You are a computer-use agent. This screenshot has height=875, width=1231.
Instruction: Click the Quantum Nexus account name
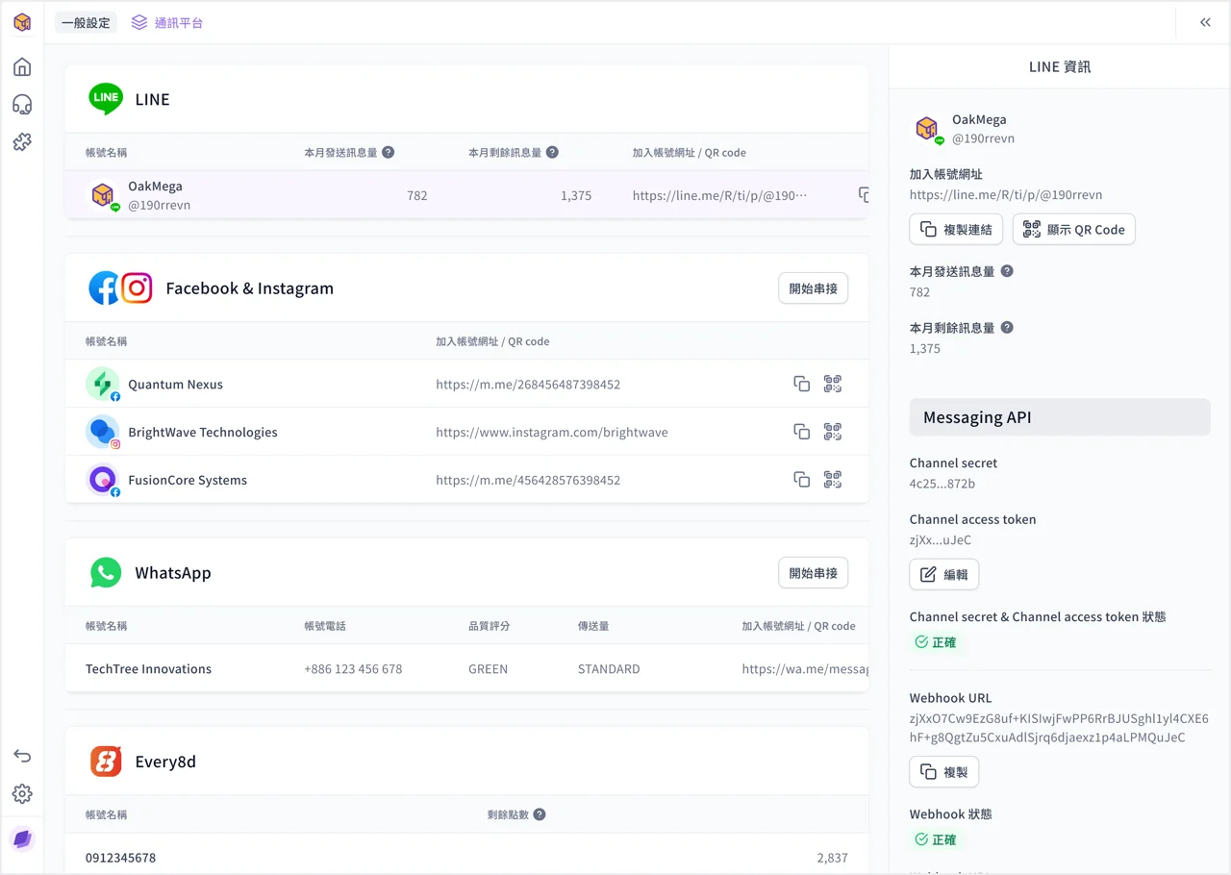(175, 384)
